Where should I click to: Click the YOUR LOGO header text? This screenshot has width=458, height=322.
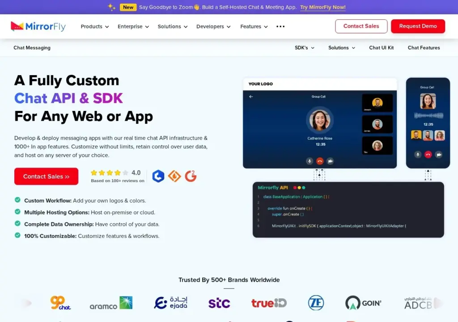point(261,84)
